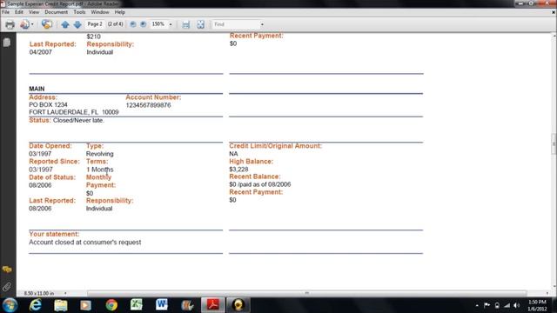Click the taskbar icon next to Word
This screenshot has width=557, height=313.
(187, 305)
